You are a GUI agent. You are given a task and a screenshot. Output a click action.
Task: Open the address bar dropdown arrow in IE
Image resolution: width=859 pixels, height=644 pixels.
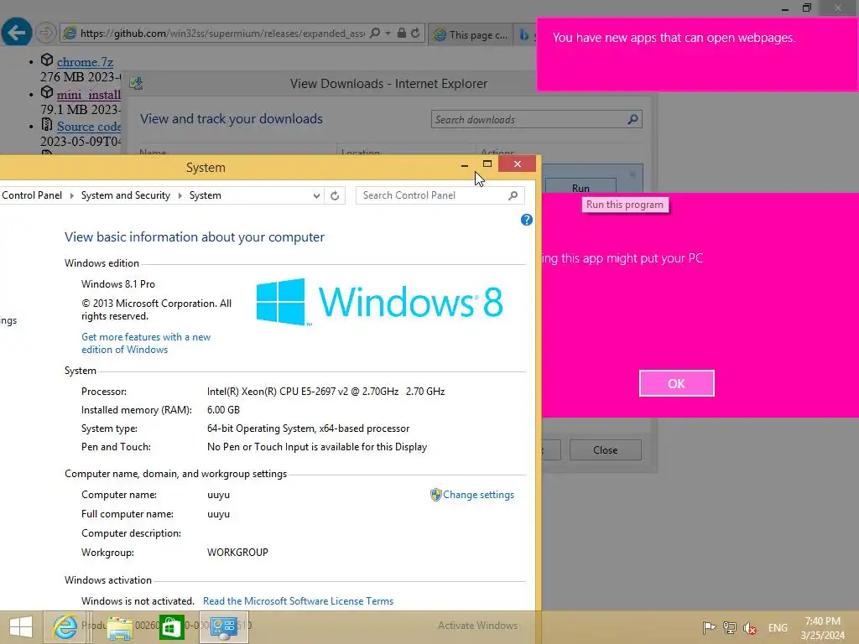[388, 34]
